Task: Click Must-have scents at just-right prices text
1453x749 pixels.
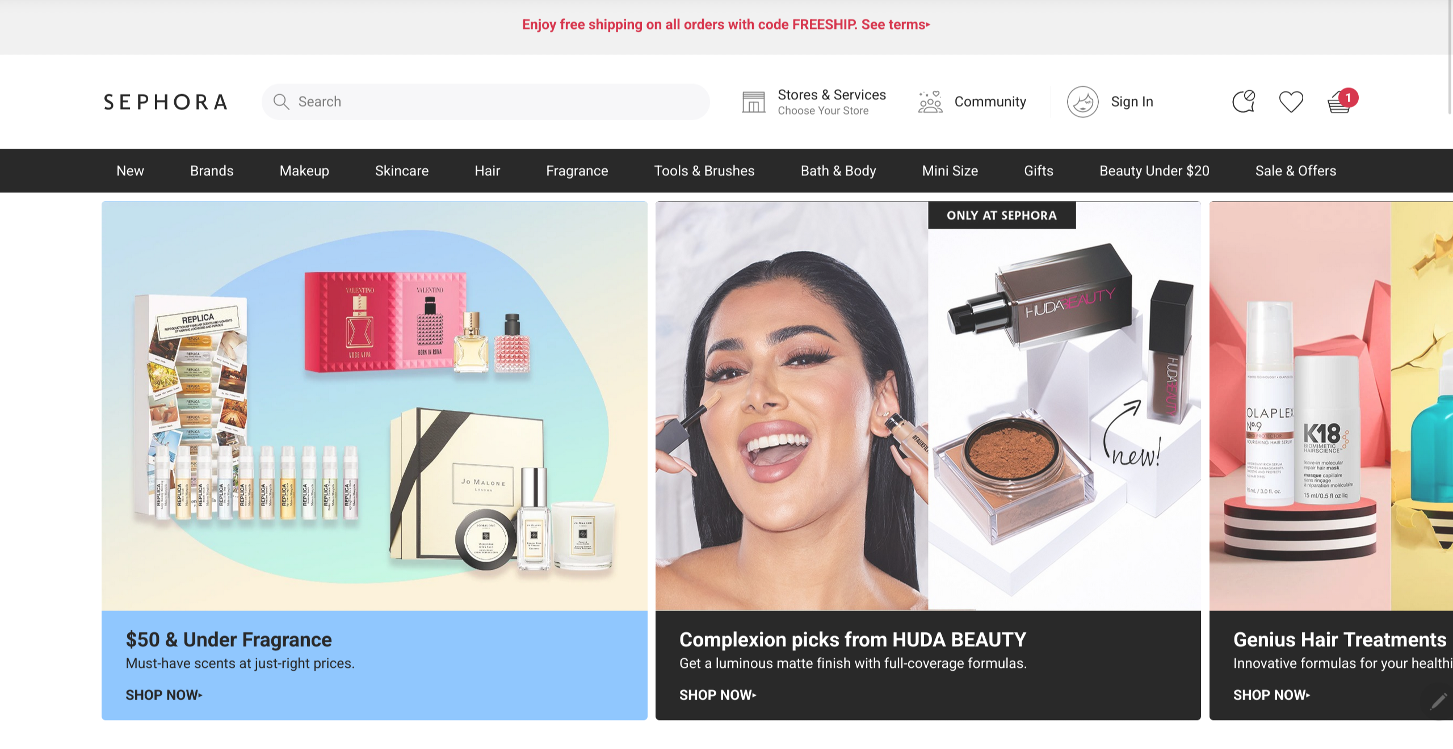Action: (x=240, y=663)
